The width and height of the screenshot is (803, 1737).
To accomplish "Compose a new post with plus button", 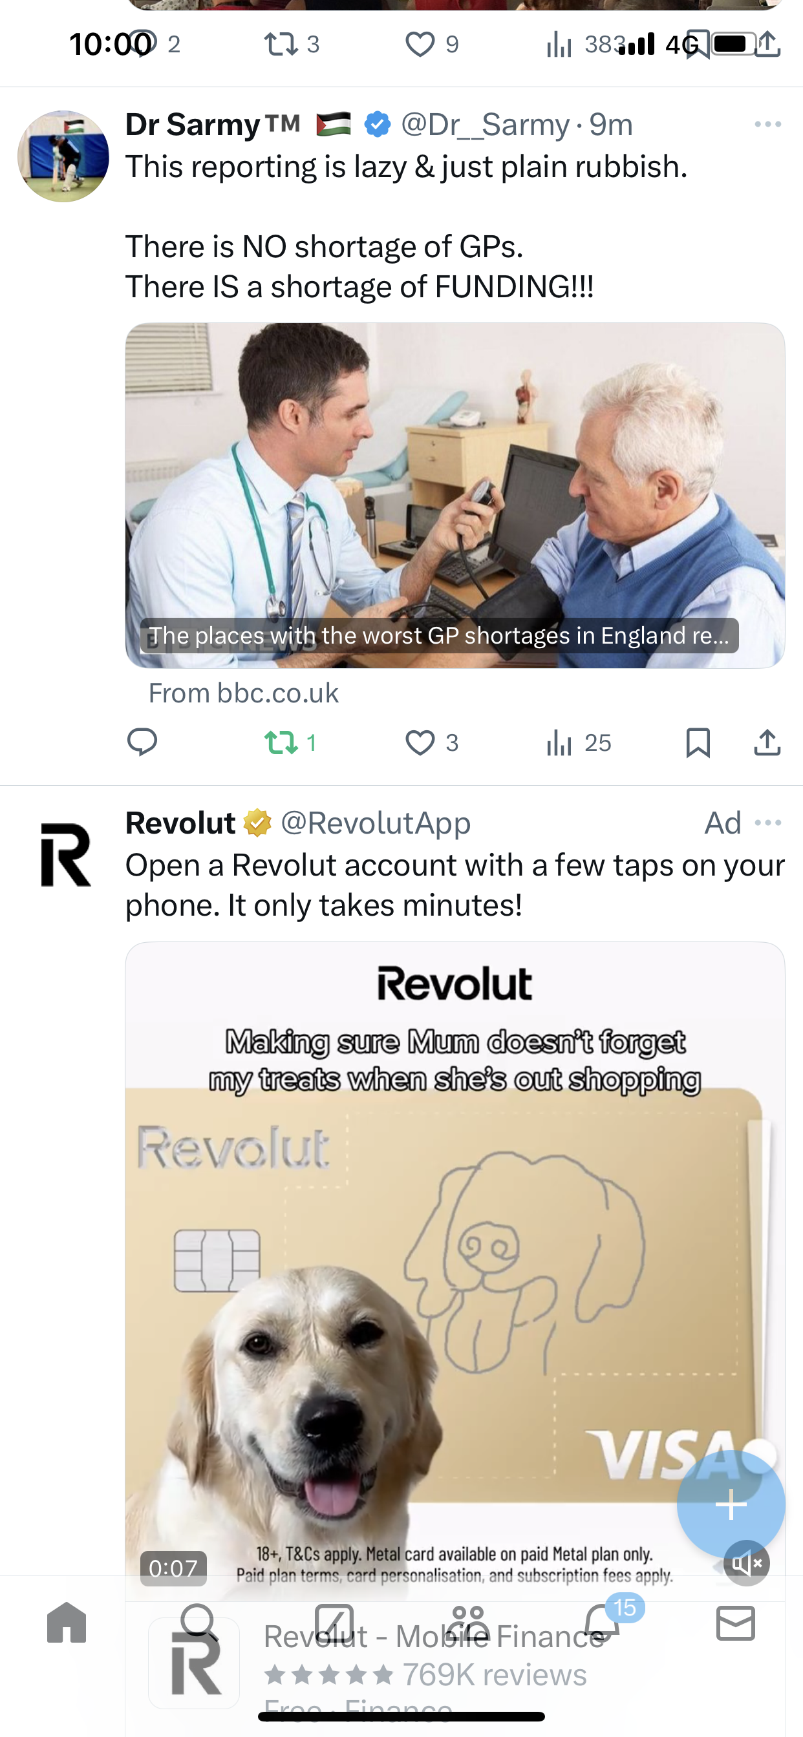I will (x=731, y=1504).
